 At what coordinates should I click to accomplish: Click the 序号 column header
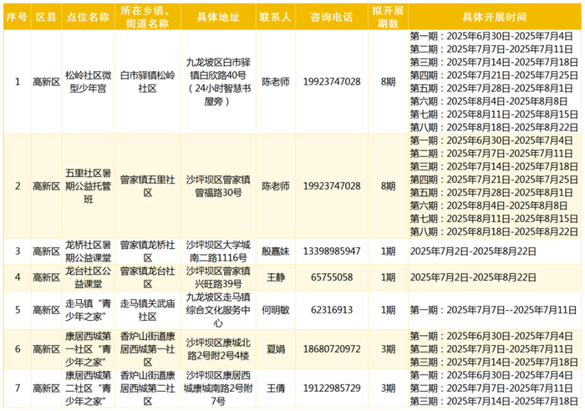pos(18,17)
